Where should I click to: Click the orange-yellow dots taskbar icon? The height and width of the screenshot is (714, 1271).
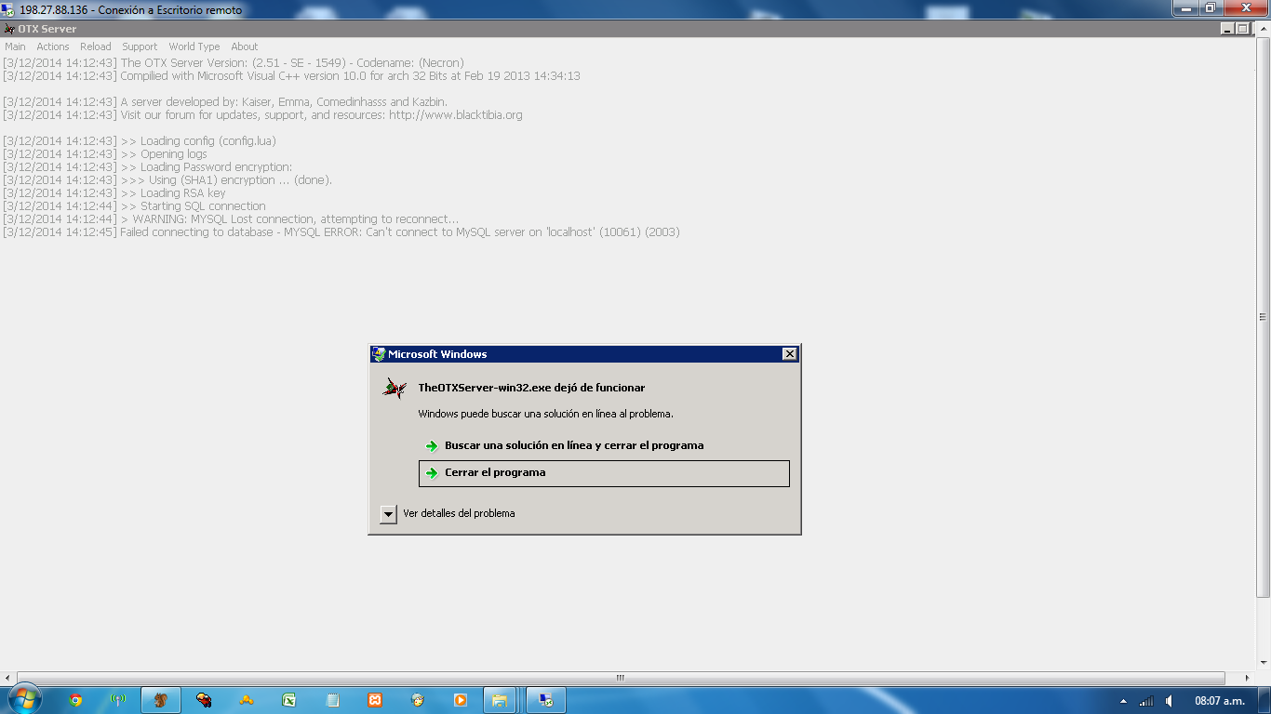click(247, 700)
